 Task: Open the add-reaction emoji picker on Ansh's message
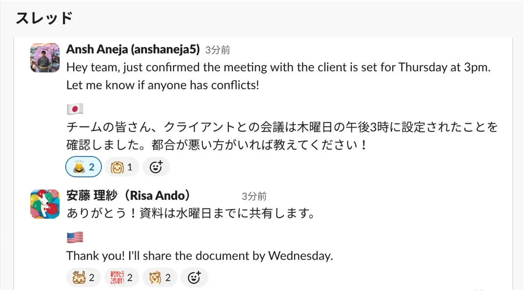[156, 167]
